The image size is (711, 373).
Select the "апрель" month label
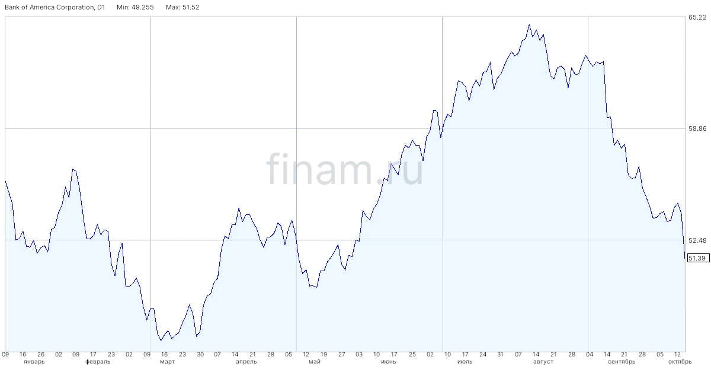tap(246, 361)
